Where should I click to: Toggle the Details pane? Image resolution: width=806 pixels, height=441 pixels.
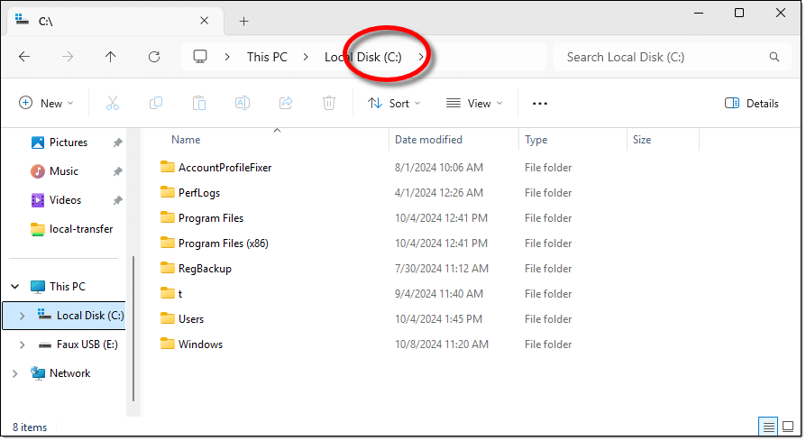pyautogui.click(x=752, y=104)
